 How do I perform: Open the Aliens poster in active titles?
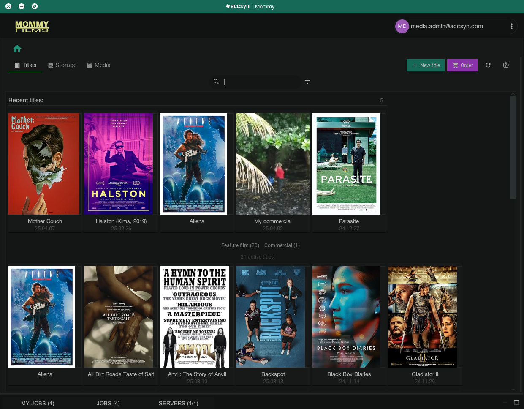42,317
